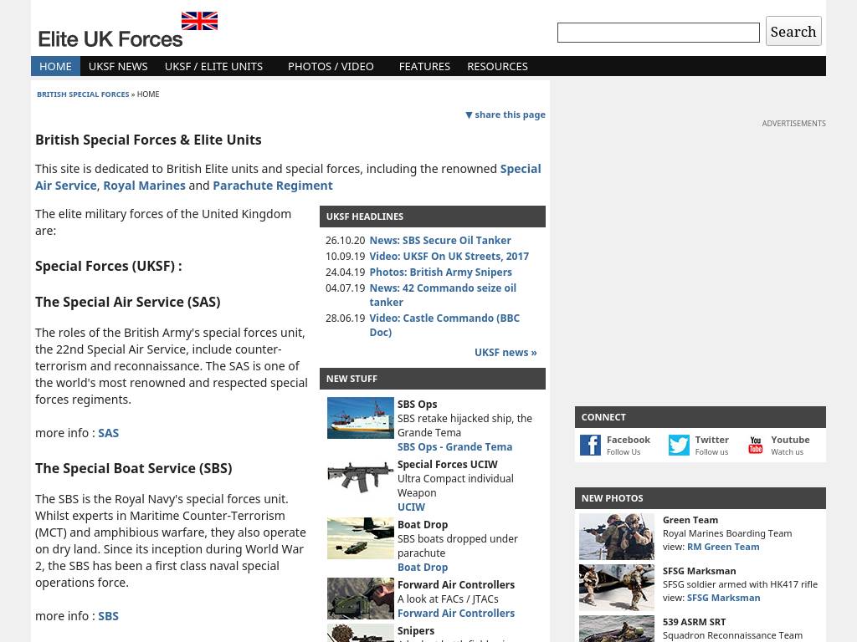Click the UKSF HEADLINES section header
This screenshot has height=642, width=857.
pos(433,217)
